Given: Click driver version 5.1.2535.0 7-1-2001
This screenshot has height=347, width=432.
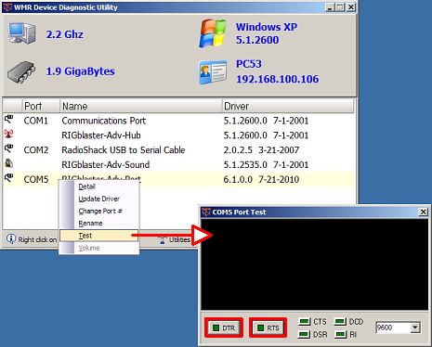Looking at the screenshot, I should (266, 164).
